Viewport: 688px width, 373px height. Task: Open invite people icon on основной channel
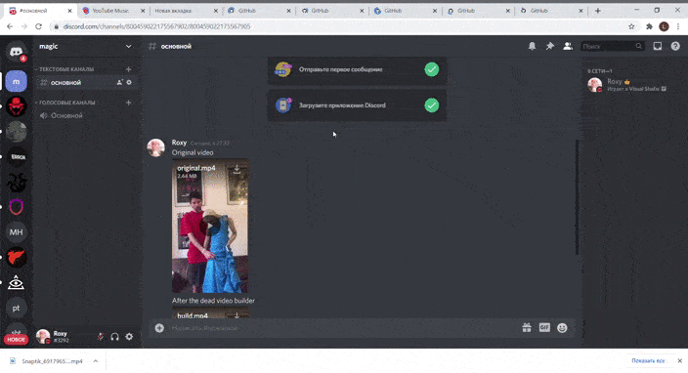coord(119,82)
